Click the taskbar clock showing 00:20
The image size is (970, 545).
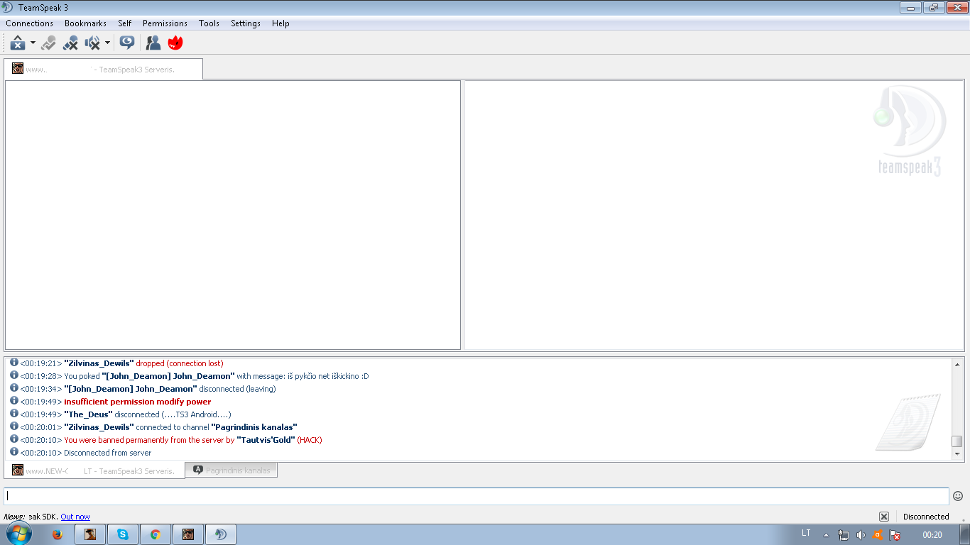pos(932,535)
